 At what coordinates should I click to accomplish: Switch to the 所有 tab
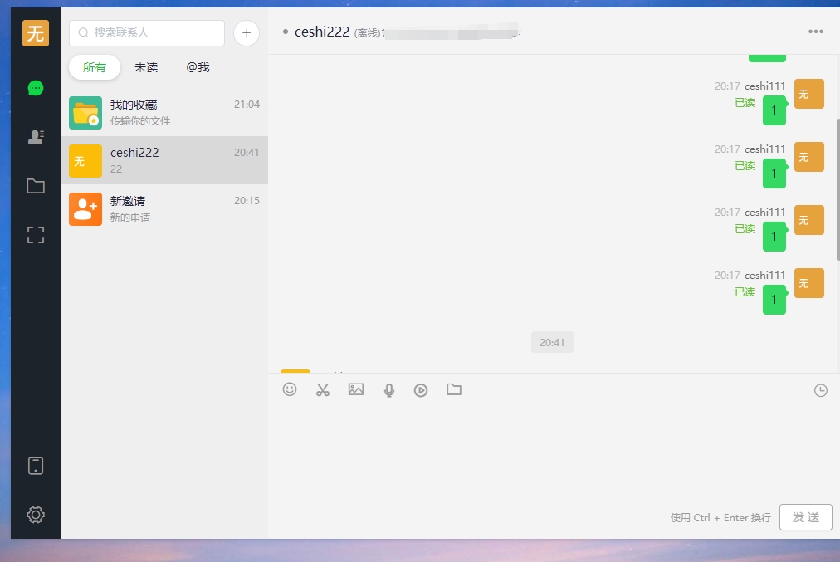tap(95, 67)
